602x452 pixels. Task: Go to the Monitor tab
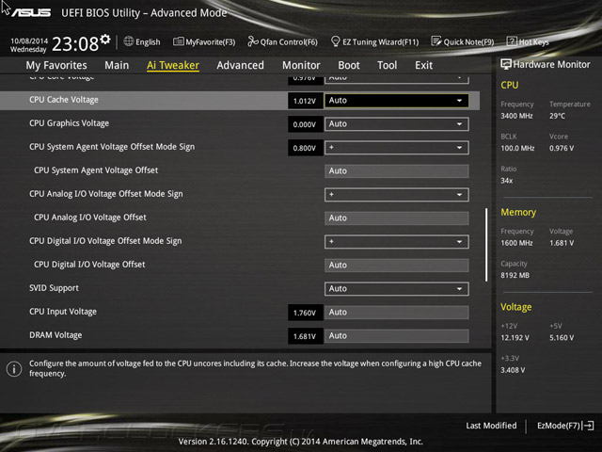301,65
